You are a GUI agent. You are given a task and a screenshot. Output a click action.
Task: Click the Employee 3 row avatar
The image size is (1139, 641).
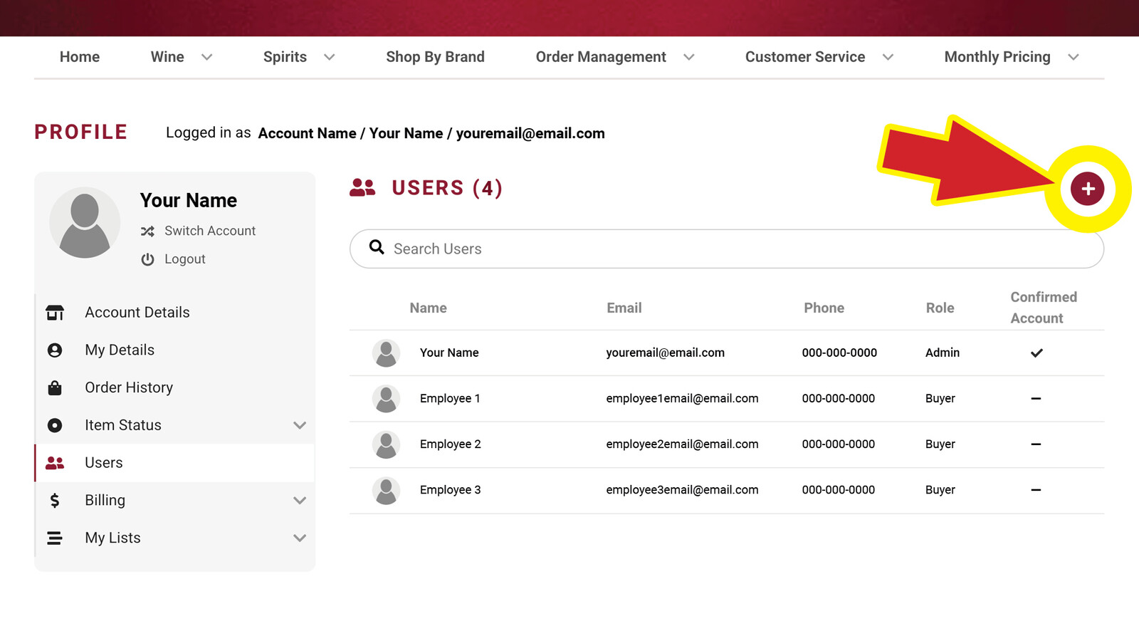[386, 490]
